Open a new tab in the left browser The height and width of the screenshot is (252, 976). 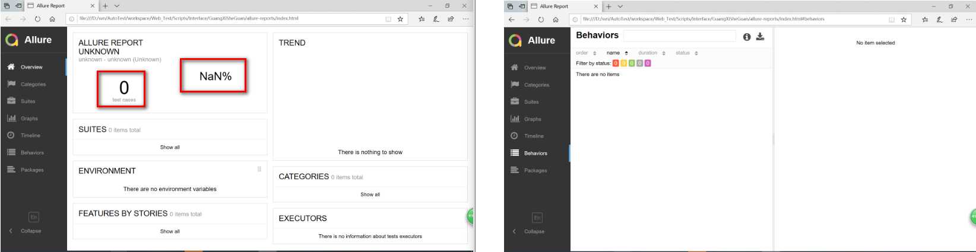coord(105,6)
